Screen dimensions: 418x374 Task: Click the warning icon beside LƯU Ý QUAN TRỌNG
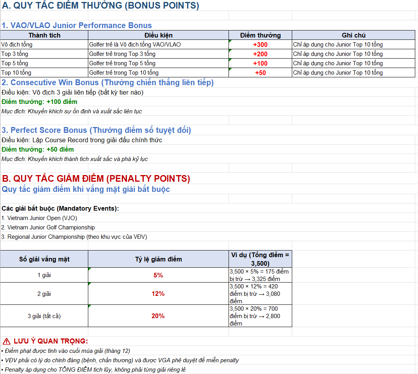[7, 341]
